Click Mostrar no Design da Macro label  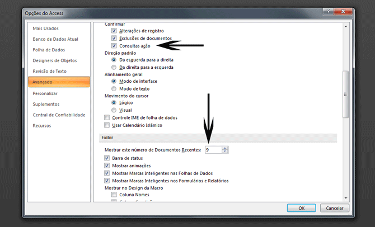click(x=134, y=188)
